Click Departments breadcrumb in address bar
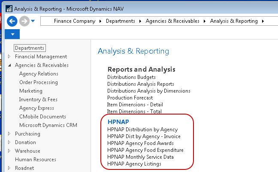 (x=120, y=21)
